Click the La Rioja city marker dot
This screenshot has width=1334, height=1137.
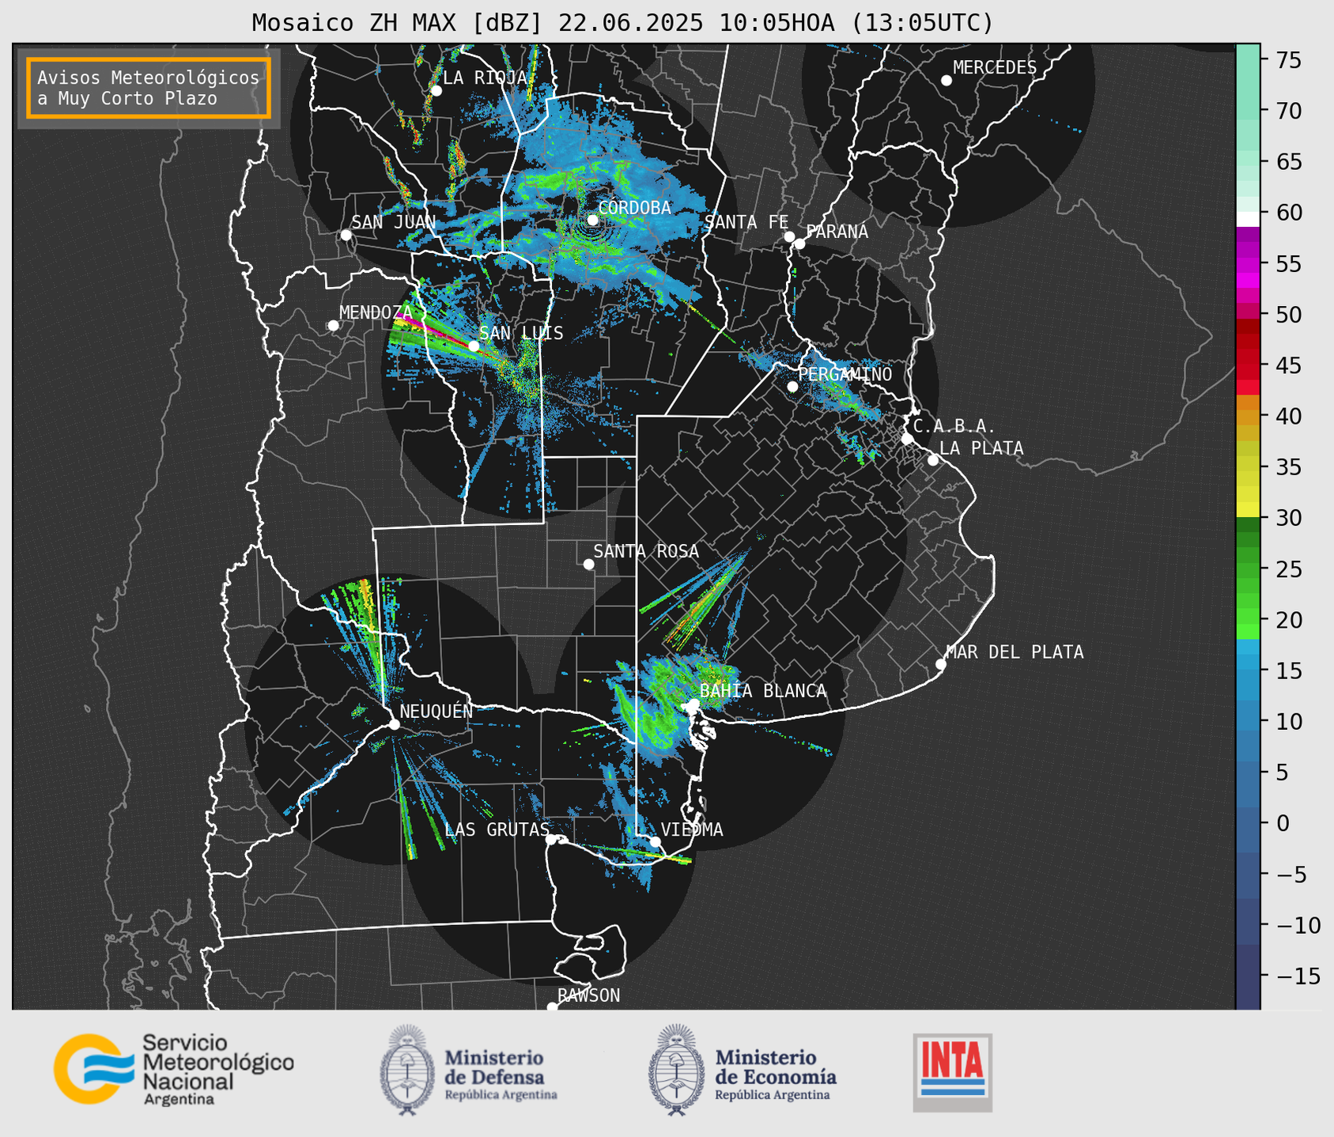tap(436, 91)
